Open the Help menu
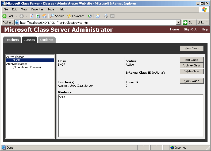This screenshot has width=211, height=151. [61, 9]
